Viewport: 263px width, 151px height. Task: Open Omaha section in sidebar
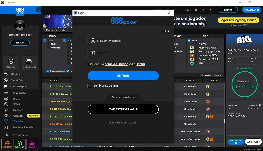click(18, 116)
